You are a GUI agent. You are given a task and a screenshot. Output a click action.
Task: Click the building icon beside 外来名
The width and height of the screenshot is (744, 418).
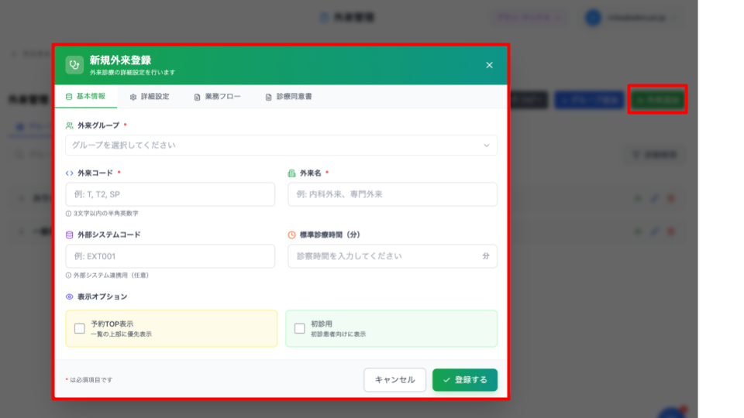(x=292, y=173)
